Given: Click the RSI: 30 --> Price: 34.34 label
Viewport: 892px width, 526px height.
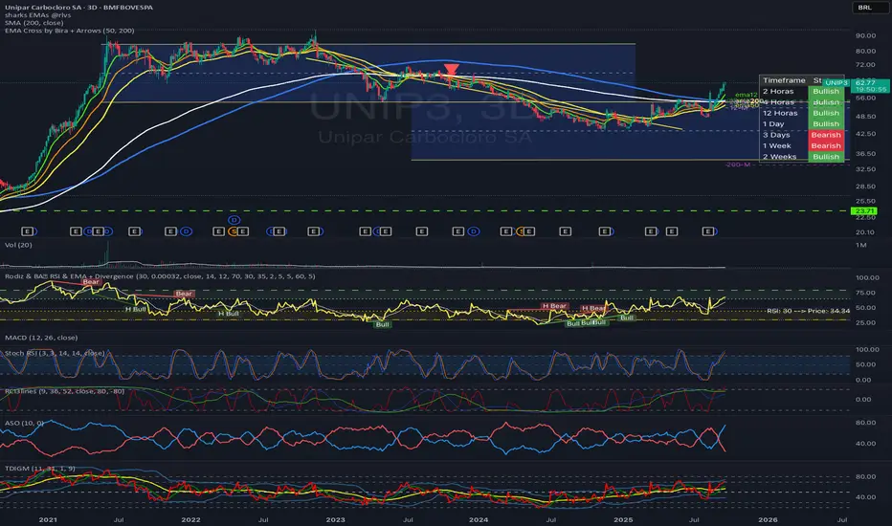Looking at the screenshot, I should pos(809,311).
